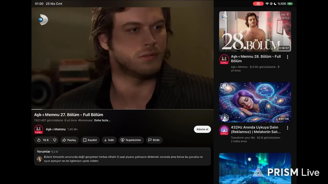Click the video title Aşk-ı Memnu 27. Bölüm
328x184 pixels.
coord(69,115)
